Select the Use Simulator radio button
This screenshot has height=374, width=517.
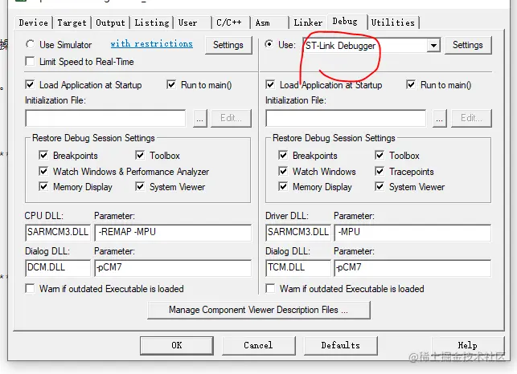[30, 44]
